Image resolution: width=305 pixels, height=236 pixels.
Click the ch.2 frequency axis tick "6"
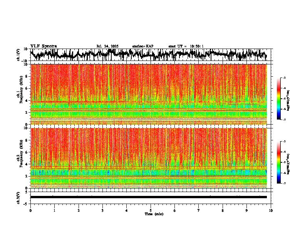click(27, 152)
